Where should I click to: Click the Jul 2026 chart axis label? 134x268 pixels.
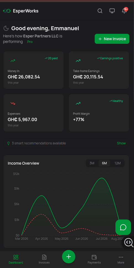(102, 239)
